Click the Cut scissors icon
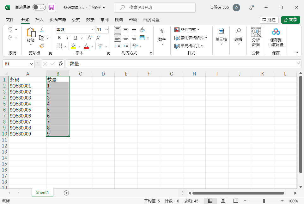The height and width of the screenshot is (204, 304). pyautogui.click(x=42, y=30)
